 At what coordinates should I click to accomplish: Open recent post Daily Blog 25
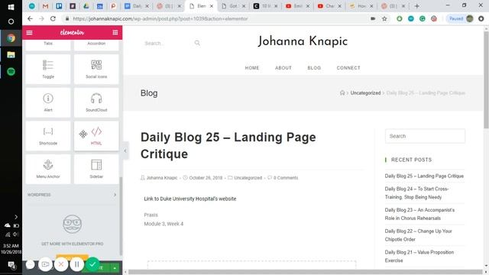tap(424, 176)
